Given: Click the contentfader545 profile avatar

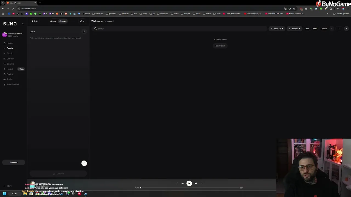Looking at the screenshot, I should (4, 34).
